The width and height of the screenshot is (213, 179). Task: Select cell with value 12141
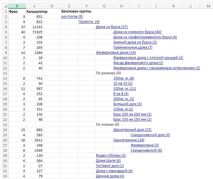click(x=35, y=27)
